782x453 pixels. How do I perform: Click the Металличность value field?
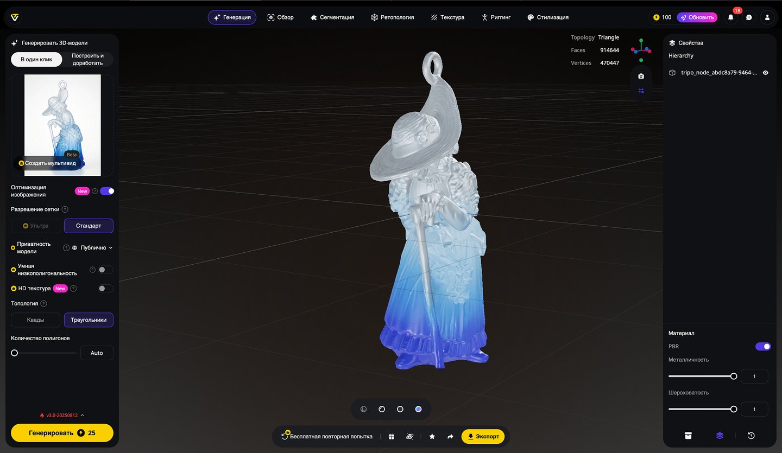[754, 376]
